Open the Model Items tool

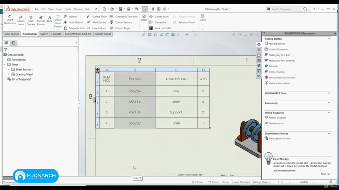click(21, 20)
